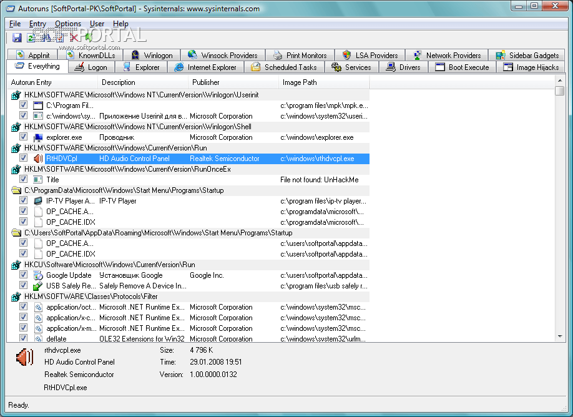Click the version value 1.00.0000.0132
This screenshot has height=417, width=573.
pyautogui.click(x=213, y=375)
